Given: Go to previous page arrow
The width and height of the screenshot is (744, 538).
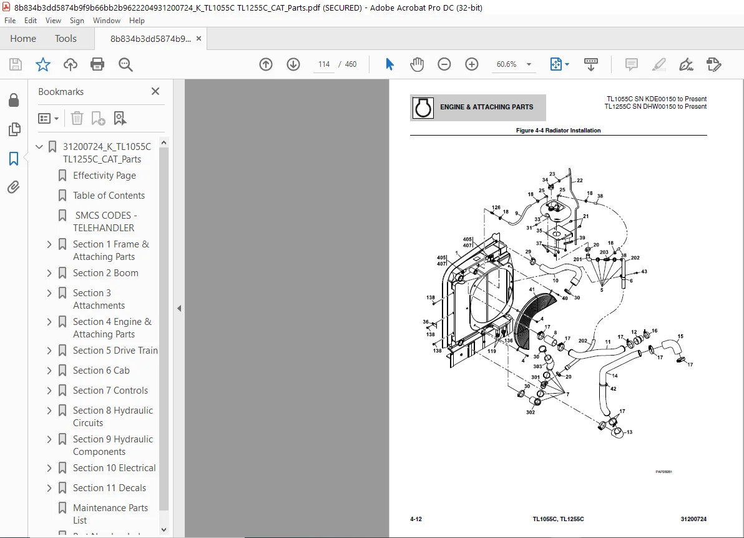Looking at the screenshot, I should [266, 64].
